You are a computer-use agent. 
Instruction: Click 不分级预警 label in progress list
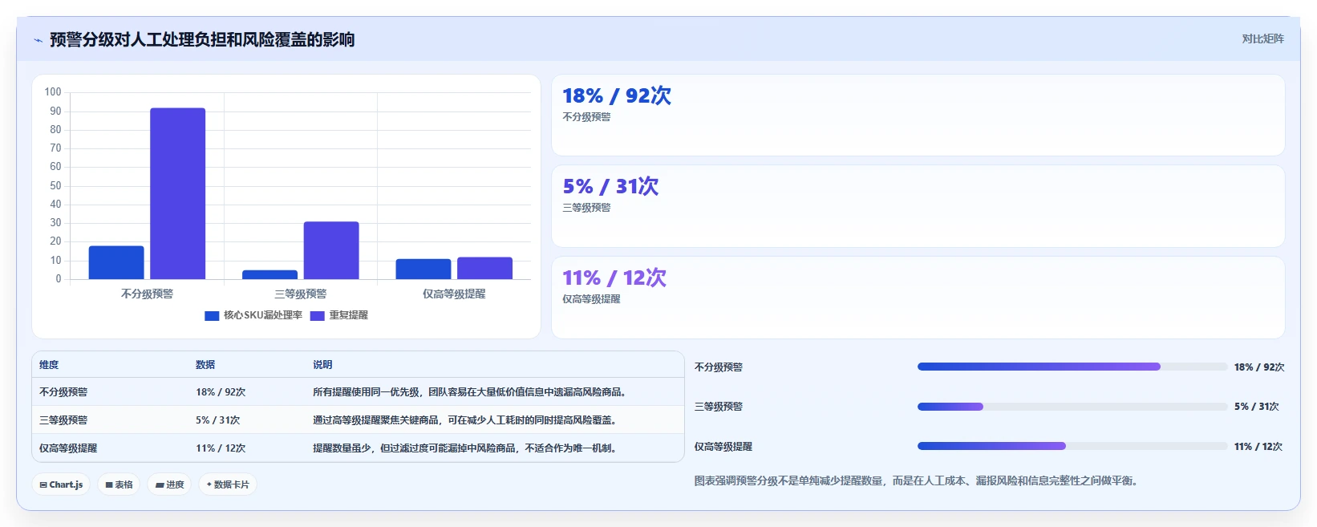point(719,367)
